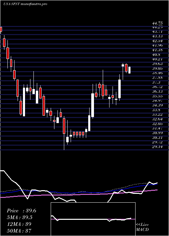This screenshot has width=169, height=236.
Task: Click the 'USA SFST munafasutra.pro' chart title
Action: (x=25, y=4)
